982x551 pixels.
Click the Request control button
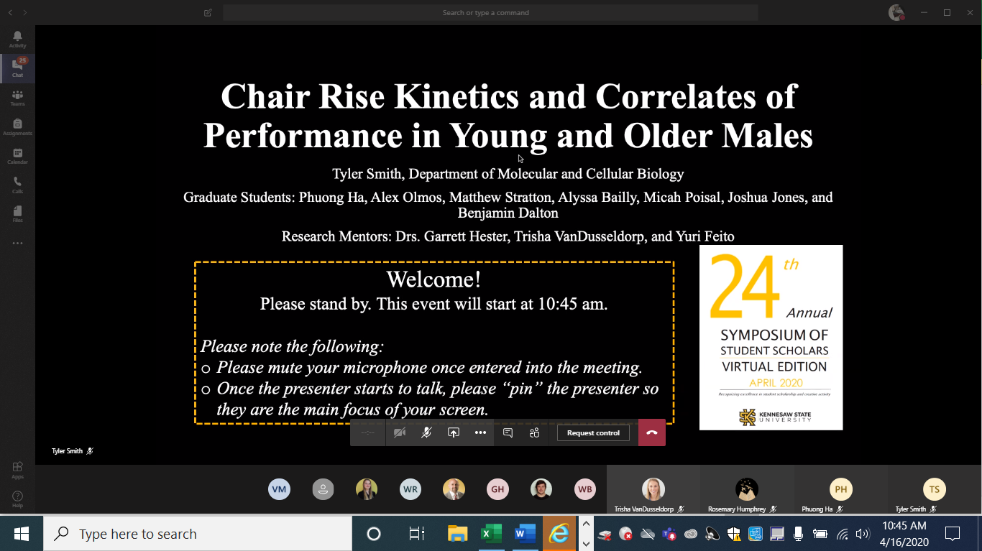[x=593, y=432]
